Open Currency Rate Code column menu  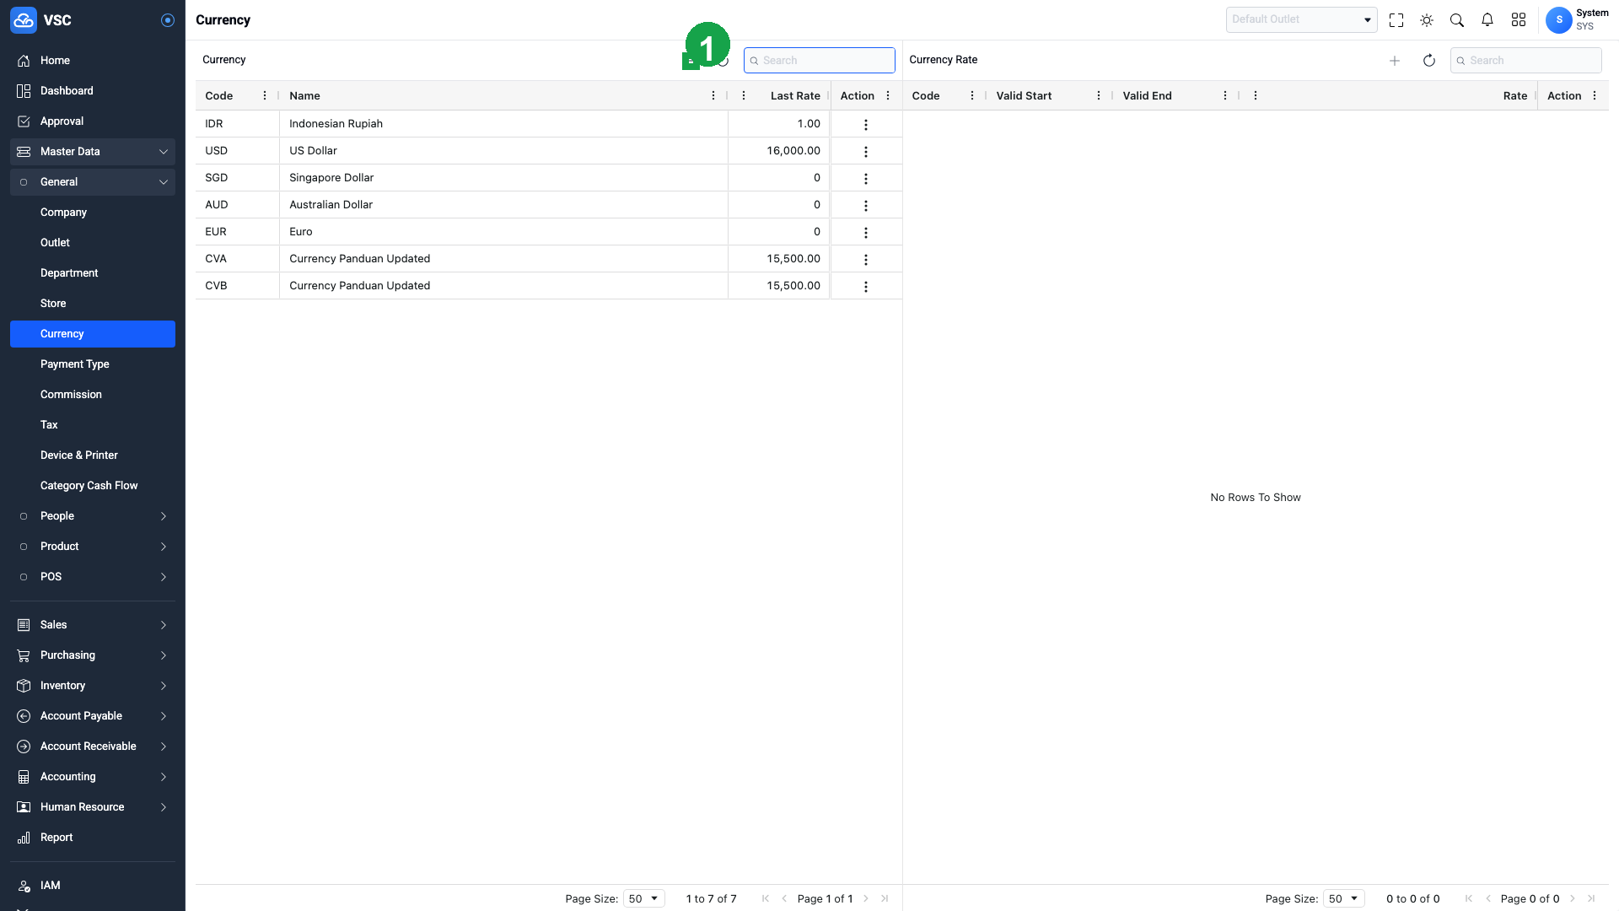pos(972,96)
